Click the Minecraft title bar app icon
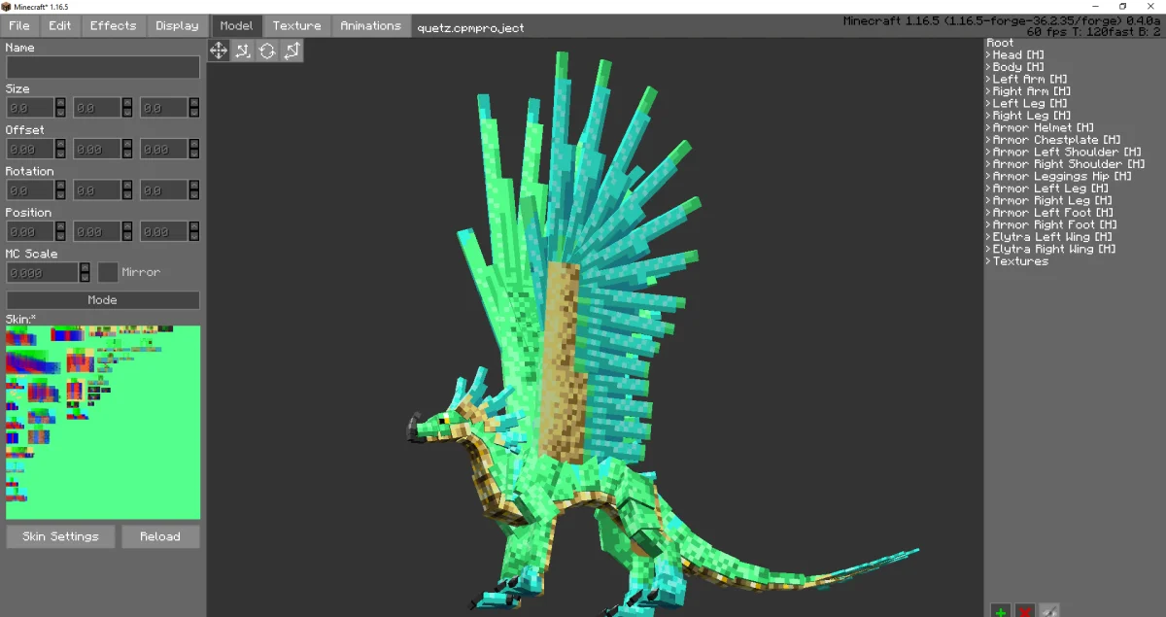Image resolution: width=1166 pixels, height=617 pixels. tap(7, 7)
